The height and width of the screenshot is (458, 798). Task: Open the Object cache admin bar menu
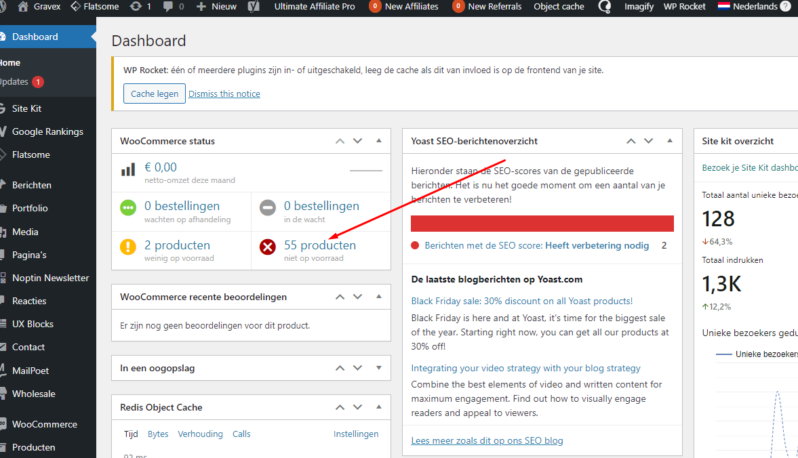point(559,7)
